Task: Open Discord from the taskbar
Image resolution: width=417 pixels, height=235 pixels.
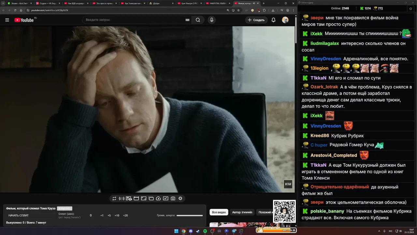Action: [191, 231]
